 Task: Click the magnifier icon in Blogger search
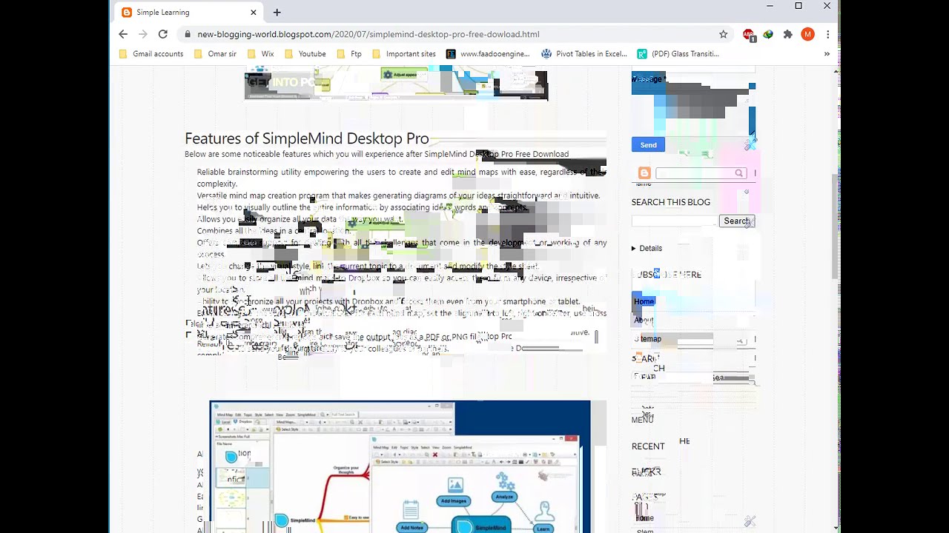(738, 173)
